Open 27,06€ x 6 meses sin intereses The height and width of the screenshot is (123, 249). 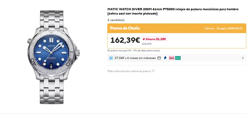pyautogui.click(x=135, y=58)
